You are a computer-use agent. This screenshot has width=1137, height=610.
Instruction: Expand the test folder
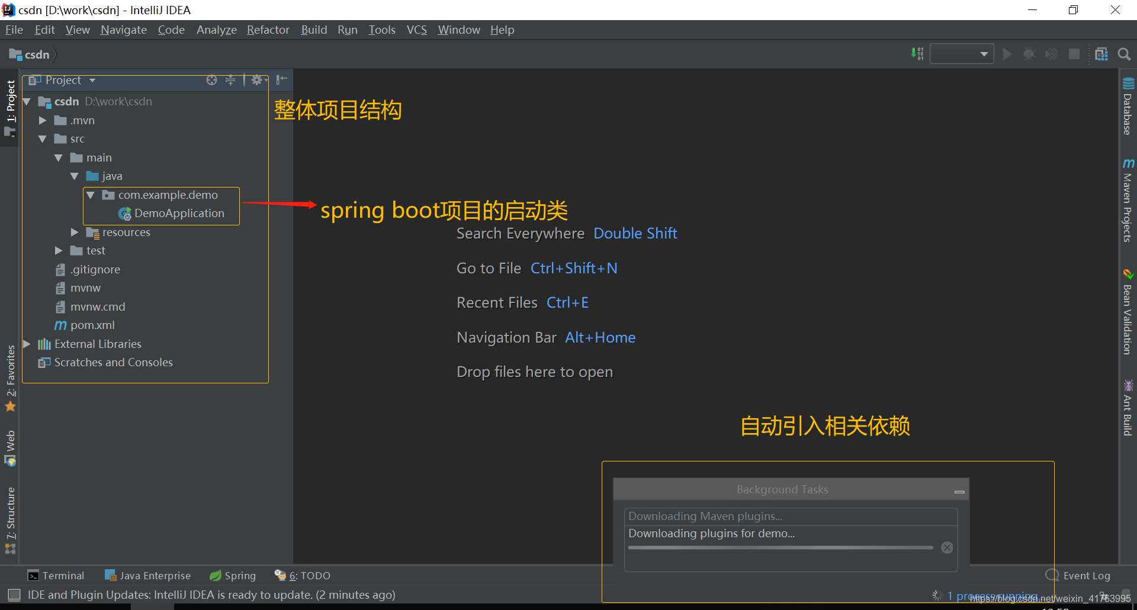[x=59, y=251]
